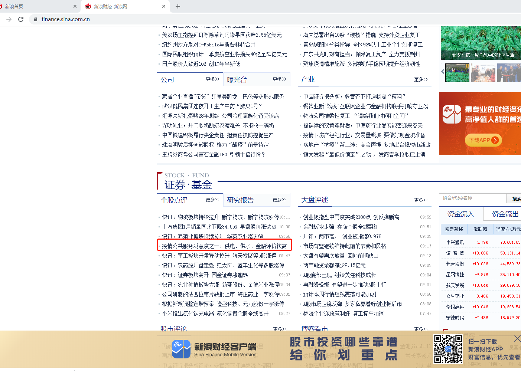Open a new browser tab
This screenshot has width=521, height=371.
178,6
